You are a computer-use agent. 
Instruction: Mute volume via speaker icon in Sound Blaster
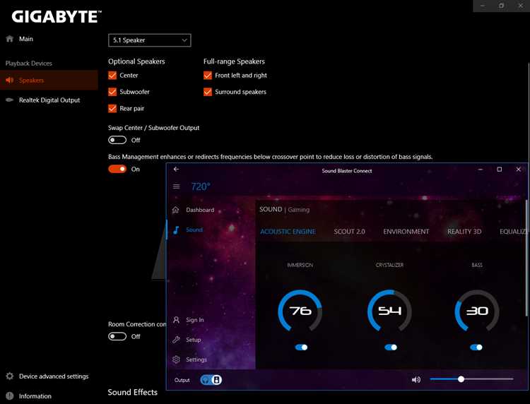(x=416, y=380)
